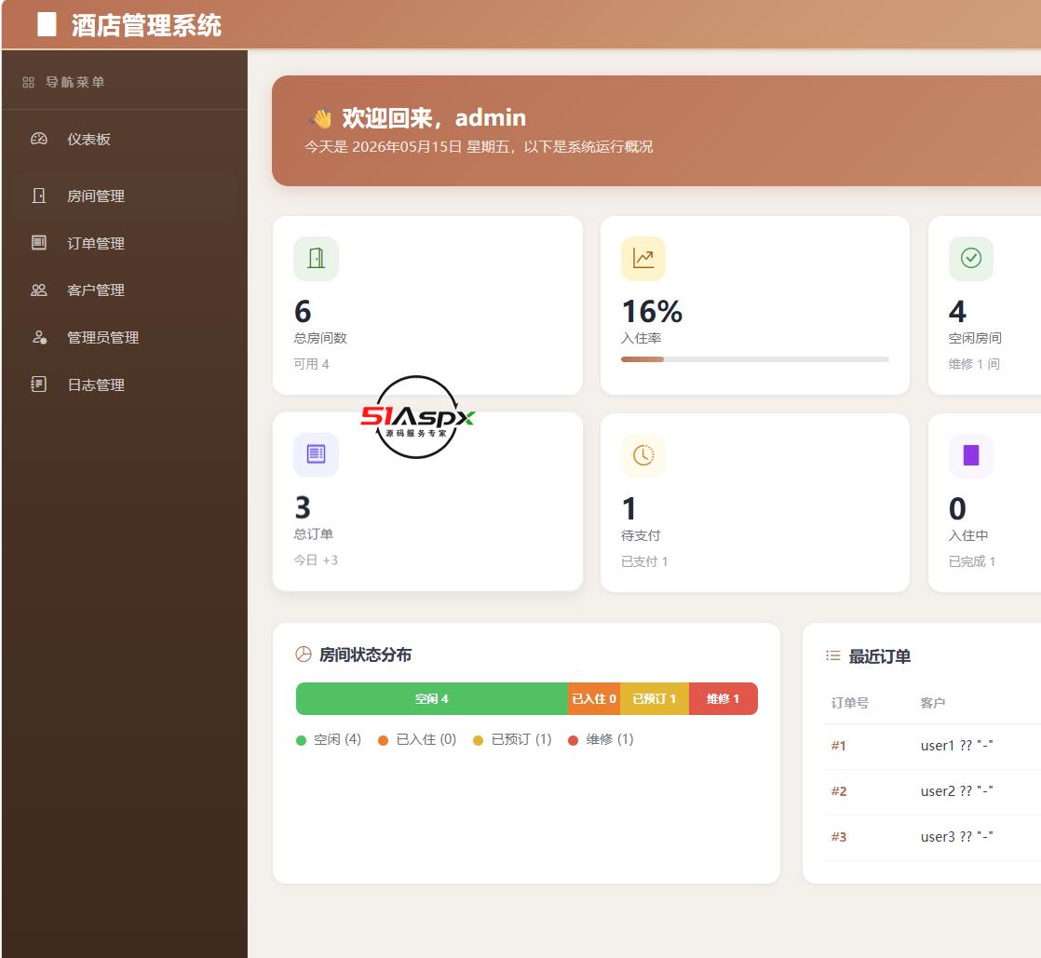Click the hotel logo icon in header

pos(47,24)
